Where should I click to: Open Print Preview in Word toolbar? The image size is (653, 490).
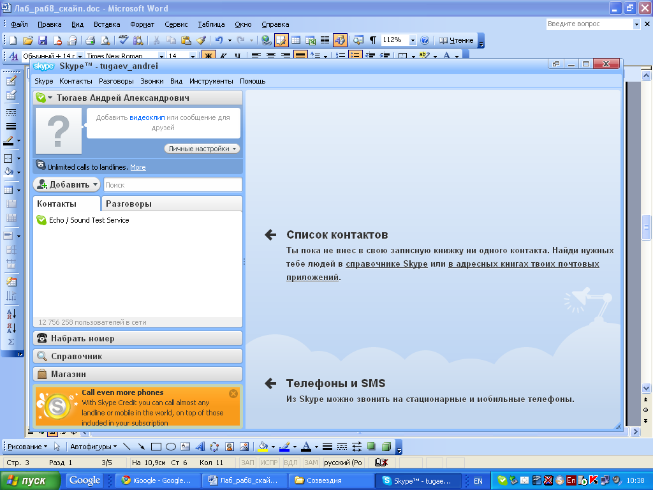click(x=105, y=40)
